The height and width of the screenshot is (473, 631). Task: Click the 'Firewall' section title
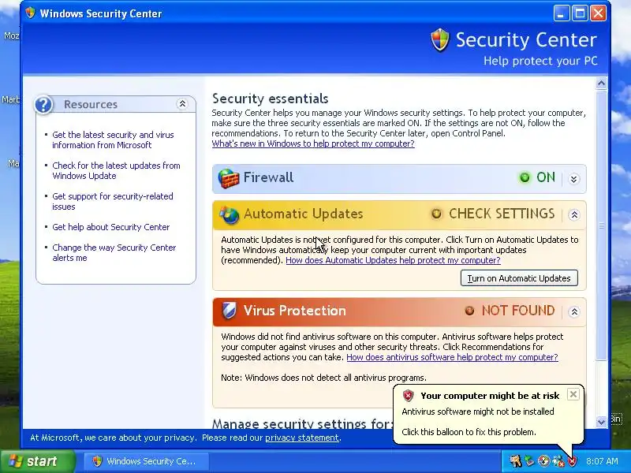(x=268, y=177)
